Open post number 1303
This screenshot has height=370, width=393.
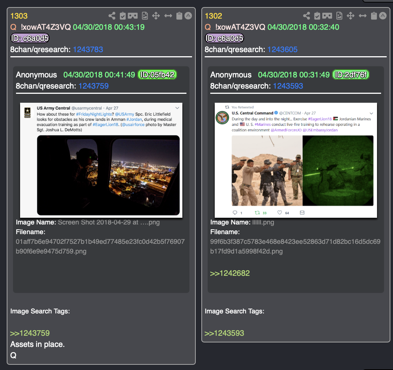(x=19, y=16)
